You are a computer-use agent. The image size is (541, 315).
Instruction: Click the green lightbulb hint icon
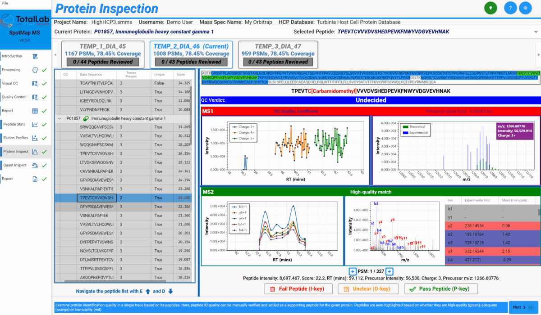tap(491, 8)
